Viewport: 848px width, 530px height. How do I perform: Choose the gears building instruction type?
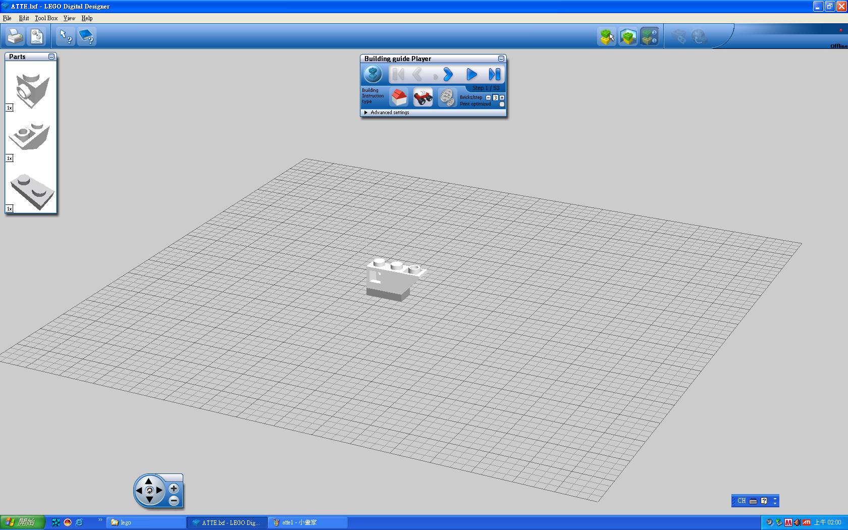pyautogui.click(x=447, y=97)
